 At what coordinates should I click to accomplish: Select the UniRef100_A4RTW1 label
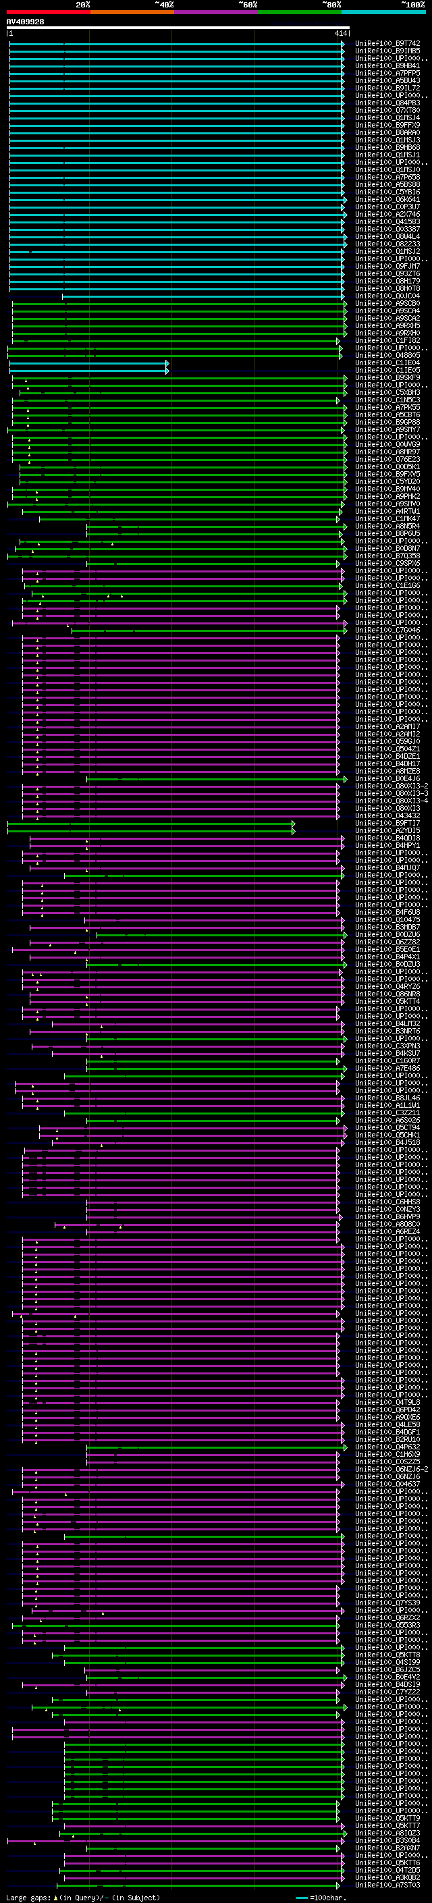click(x=387, y=511)
